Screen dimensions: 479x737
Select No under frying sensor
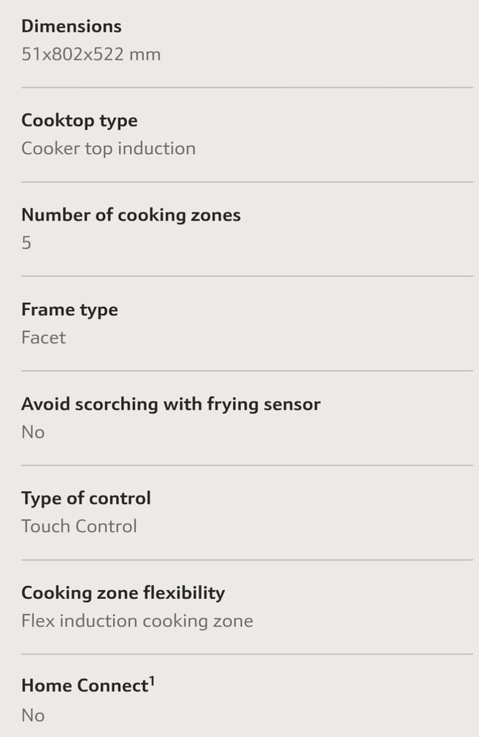33,433
